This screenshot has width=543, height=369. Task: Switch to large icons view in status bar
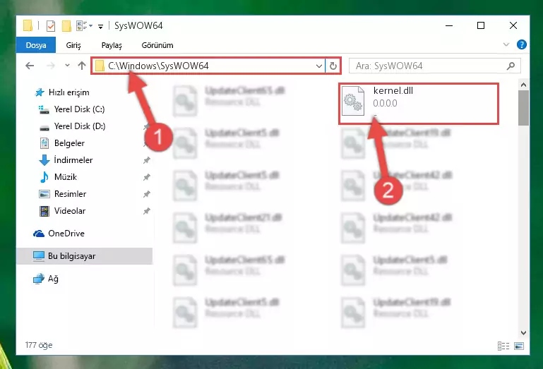tap(519, 346)
